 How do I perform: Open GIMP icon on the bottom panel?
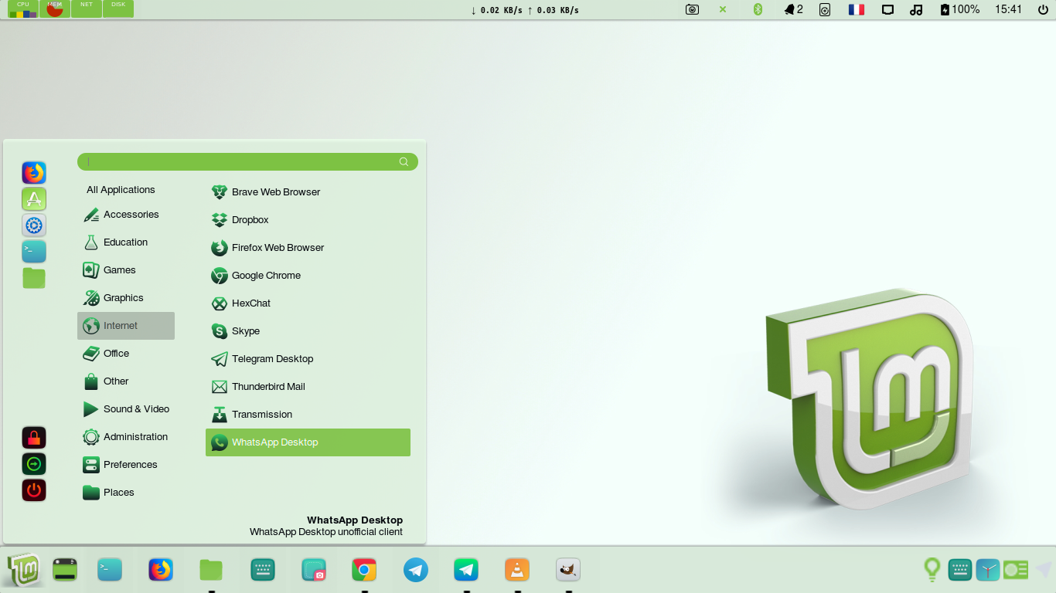(x=568, y=571)
